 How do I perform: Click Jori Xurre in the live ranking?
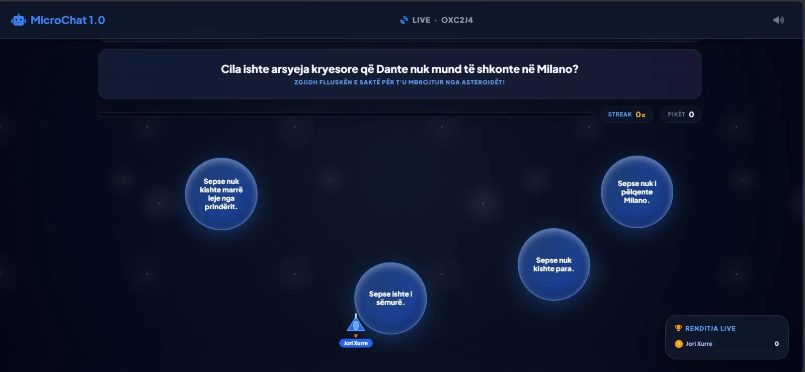pyautogui.click(x=699, y=344)
